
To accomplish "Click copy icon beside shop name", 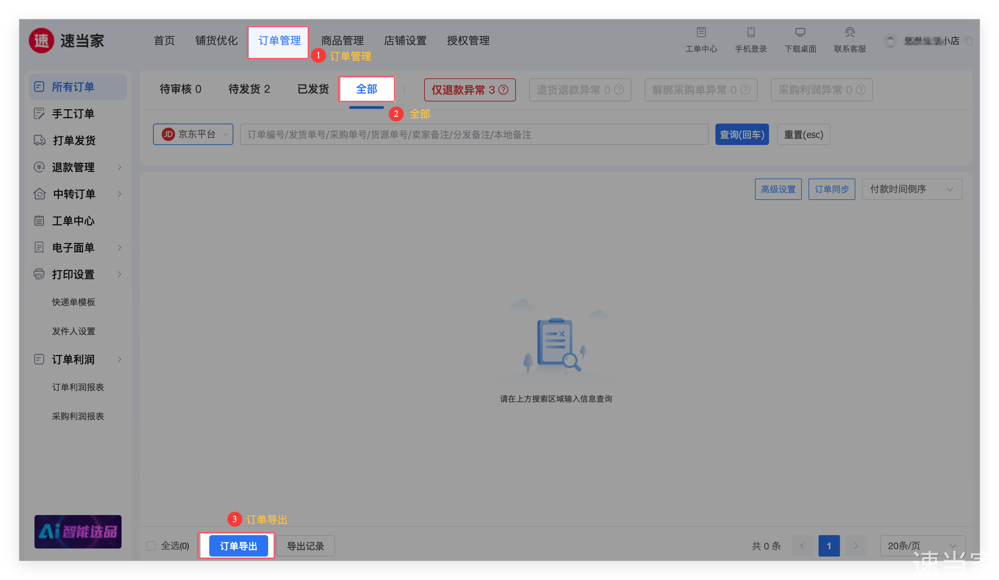I will [969, 41].
